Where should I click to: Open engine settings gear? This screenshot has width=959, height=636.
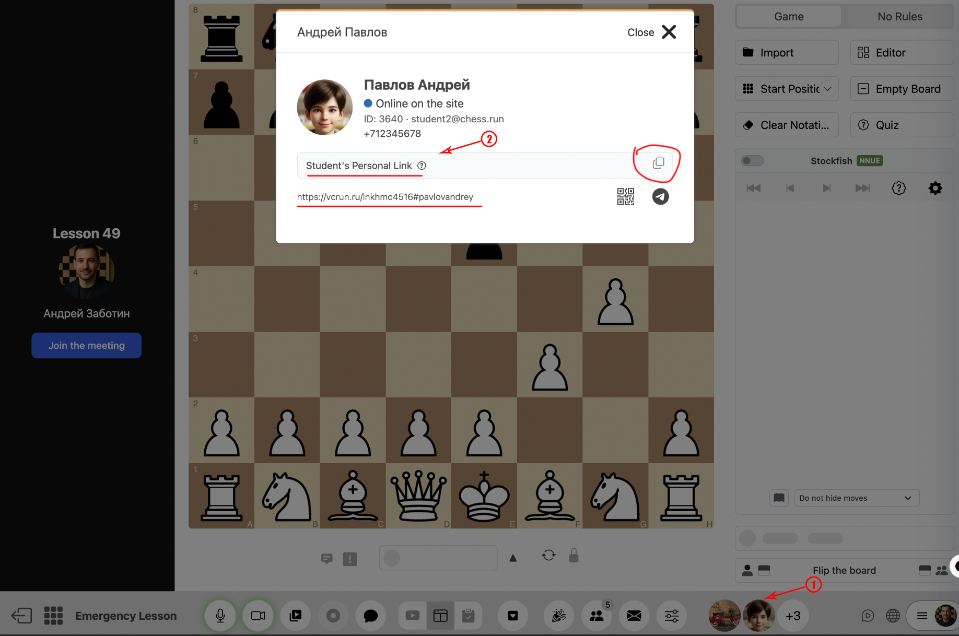(x=935, y=188)
